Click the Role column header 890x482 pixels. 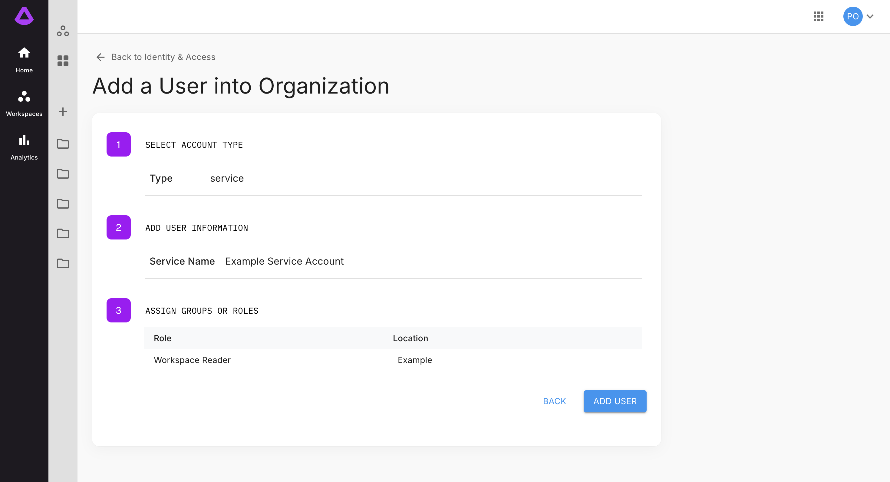click(x=162, y=338)
